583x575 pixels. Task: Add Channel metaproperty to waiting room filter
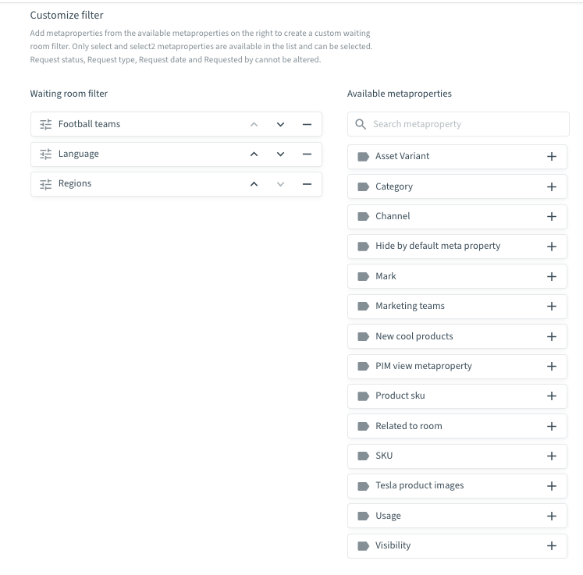click(552, 217)
